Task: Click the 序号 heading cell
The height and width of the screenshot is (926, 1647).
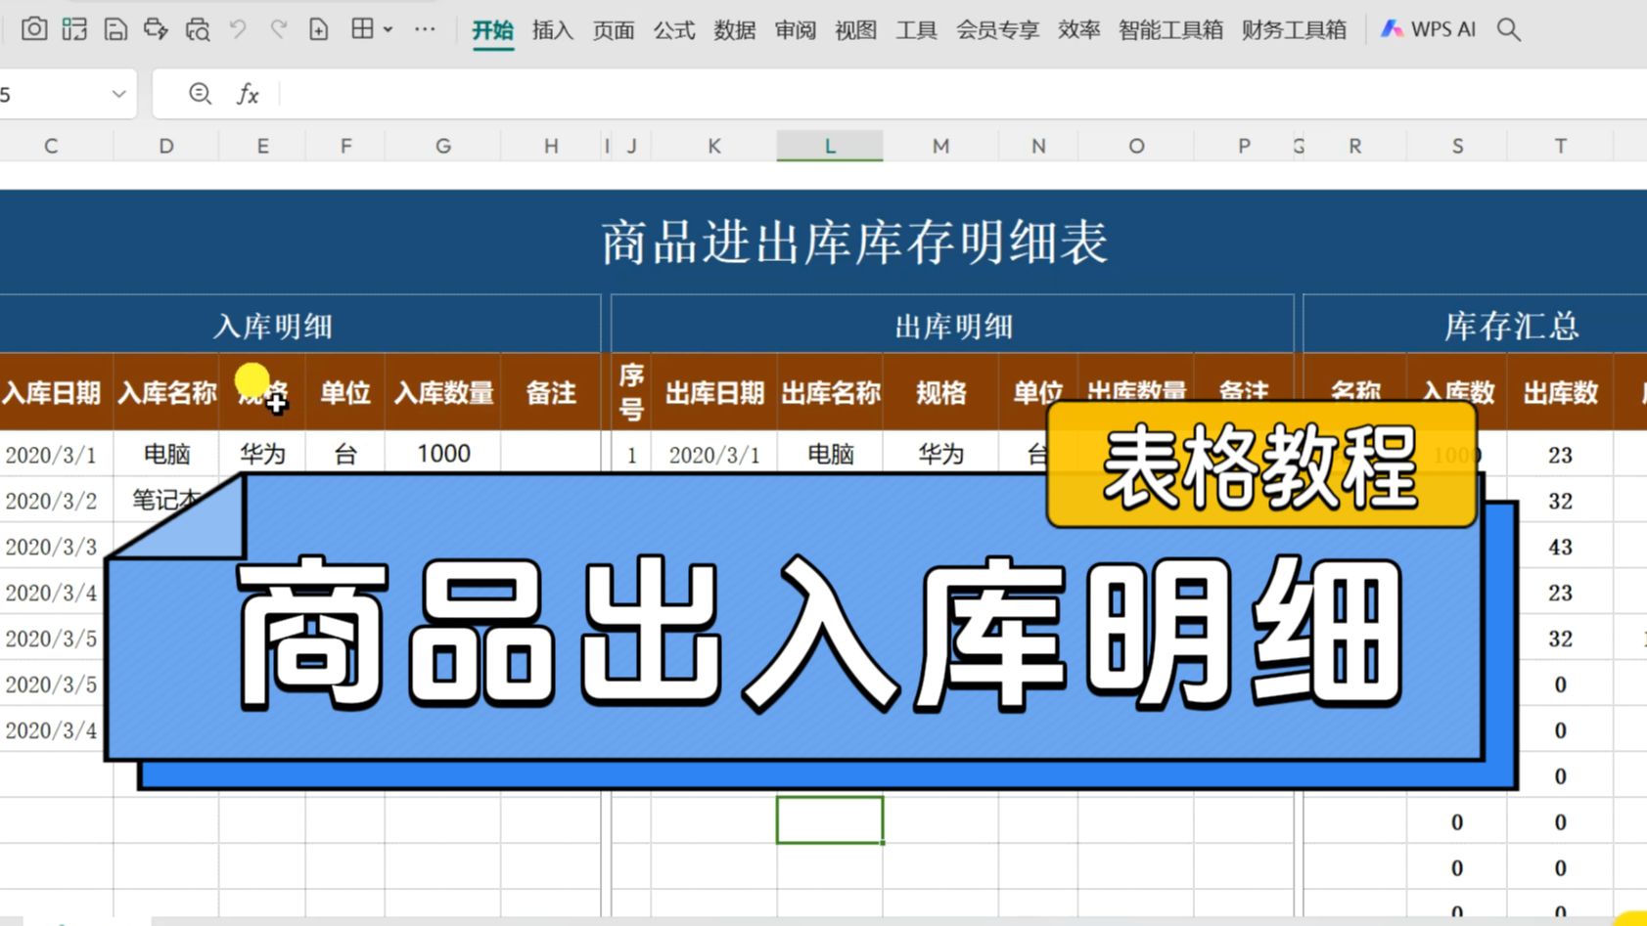Action: point(631,392)
